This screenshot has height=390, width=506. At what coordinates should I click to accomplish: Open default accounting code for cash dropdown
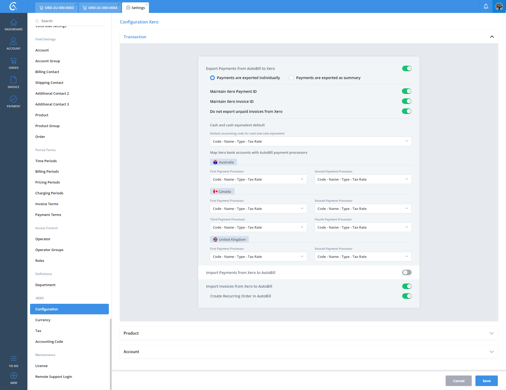coord(310,141)
